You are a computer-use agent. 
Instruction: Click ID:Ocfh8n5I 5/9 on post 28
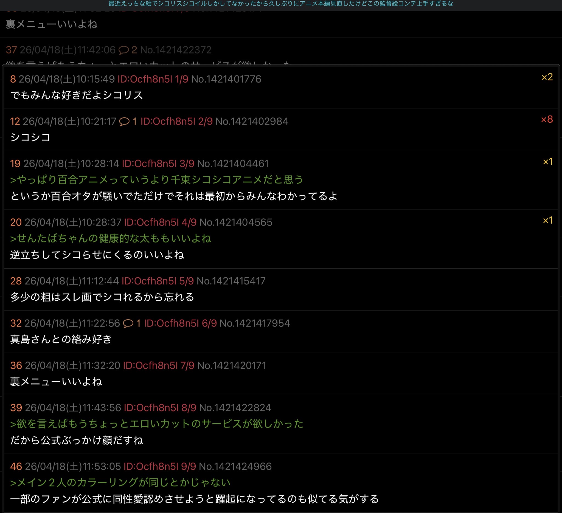coord(158,281)
